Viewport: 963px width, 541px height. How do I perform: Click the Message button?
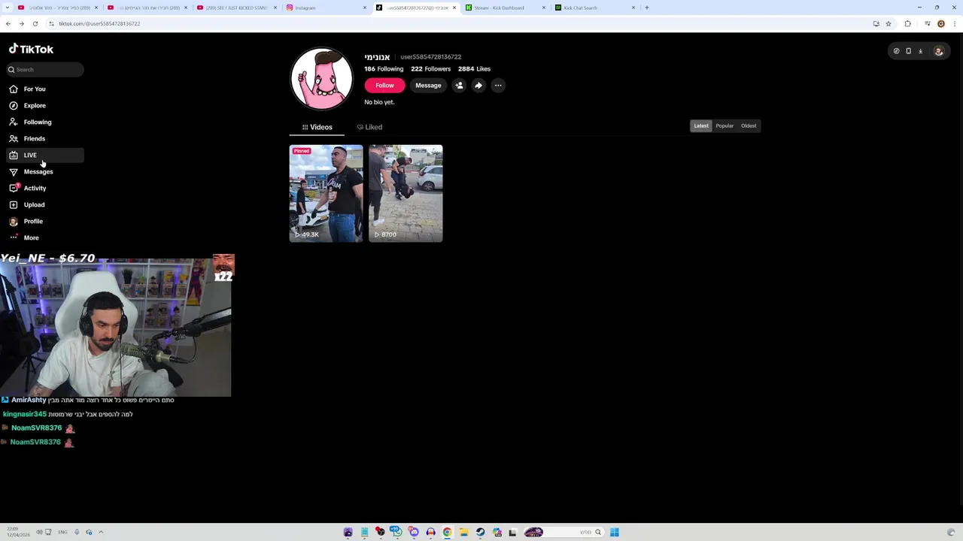(428, 85)
